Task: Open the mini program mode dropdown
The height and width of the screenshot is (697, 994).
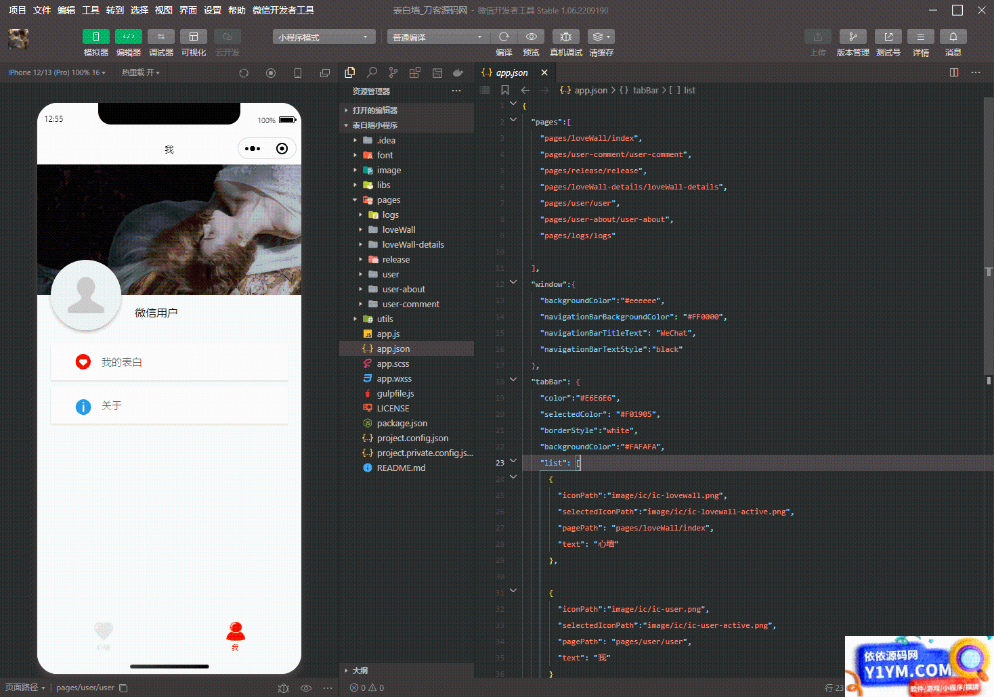Action: (x=324, y=37)
